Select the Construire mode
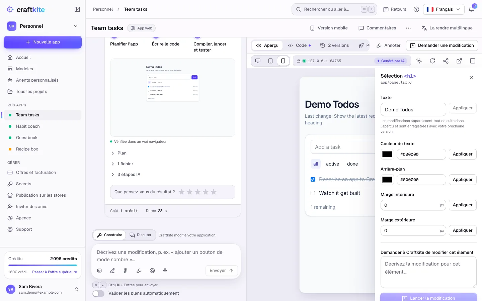 pos(109,235)
